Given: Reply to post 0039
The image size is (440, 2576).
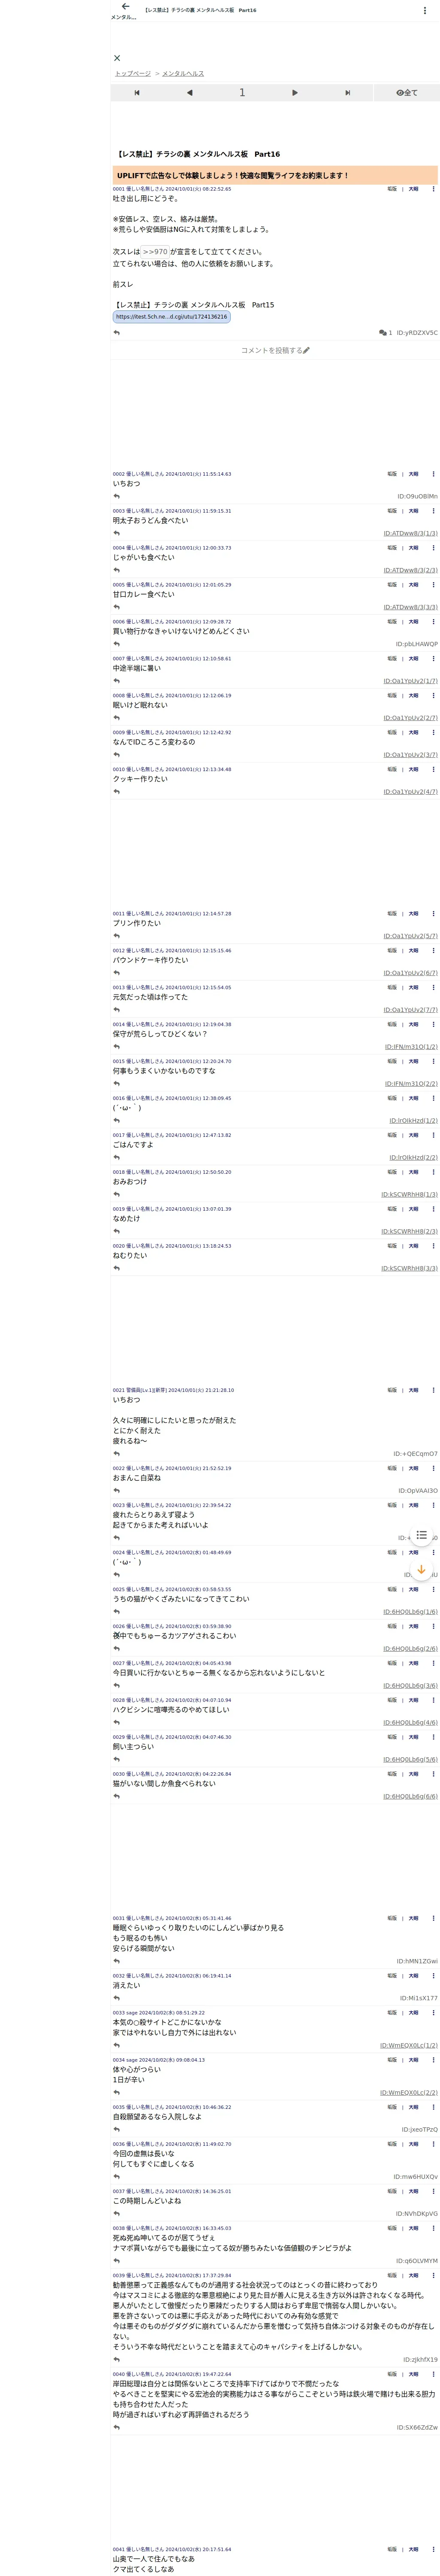Looking at the screenshot, I should pos(117,2360).
